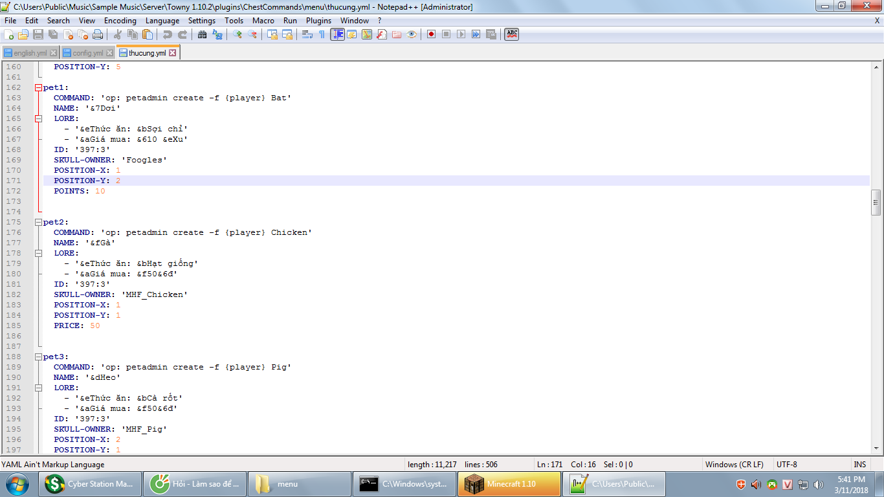Open the Plugins menu
884x497 pixels.
point(318,21)
